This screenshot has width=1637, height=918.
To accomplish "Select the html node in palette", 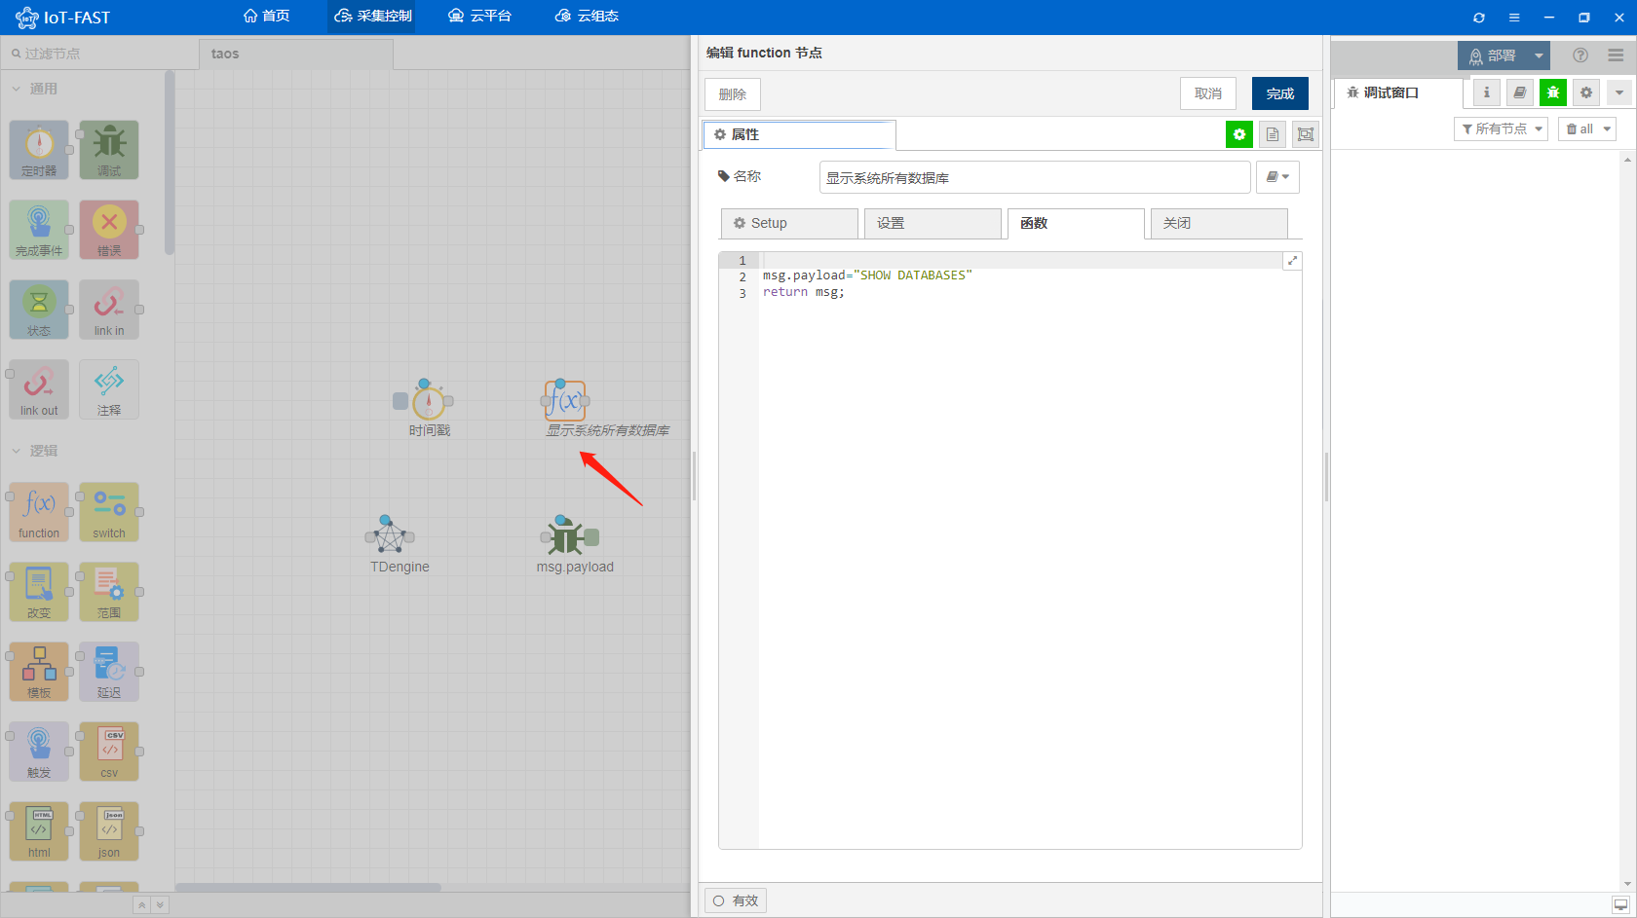I will (39, 831).
